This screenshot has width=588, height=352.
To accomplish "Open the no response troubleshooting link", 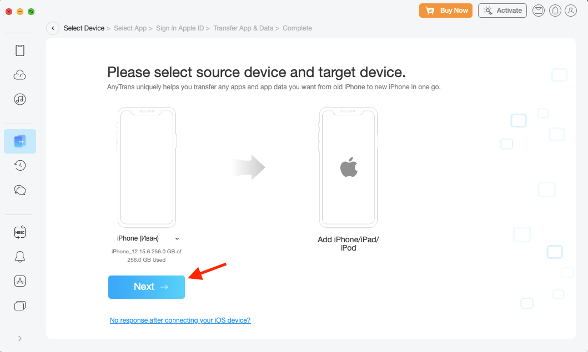I will point(180,320).
